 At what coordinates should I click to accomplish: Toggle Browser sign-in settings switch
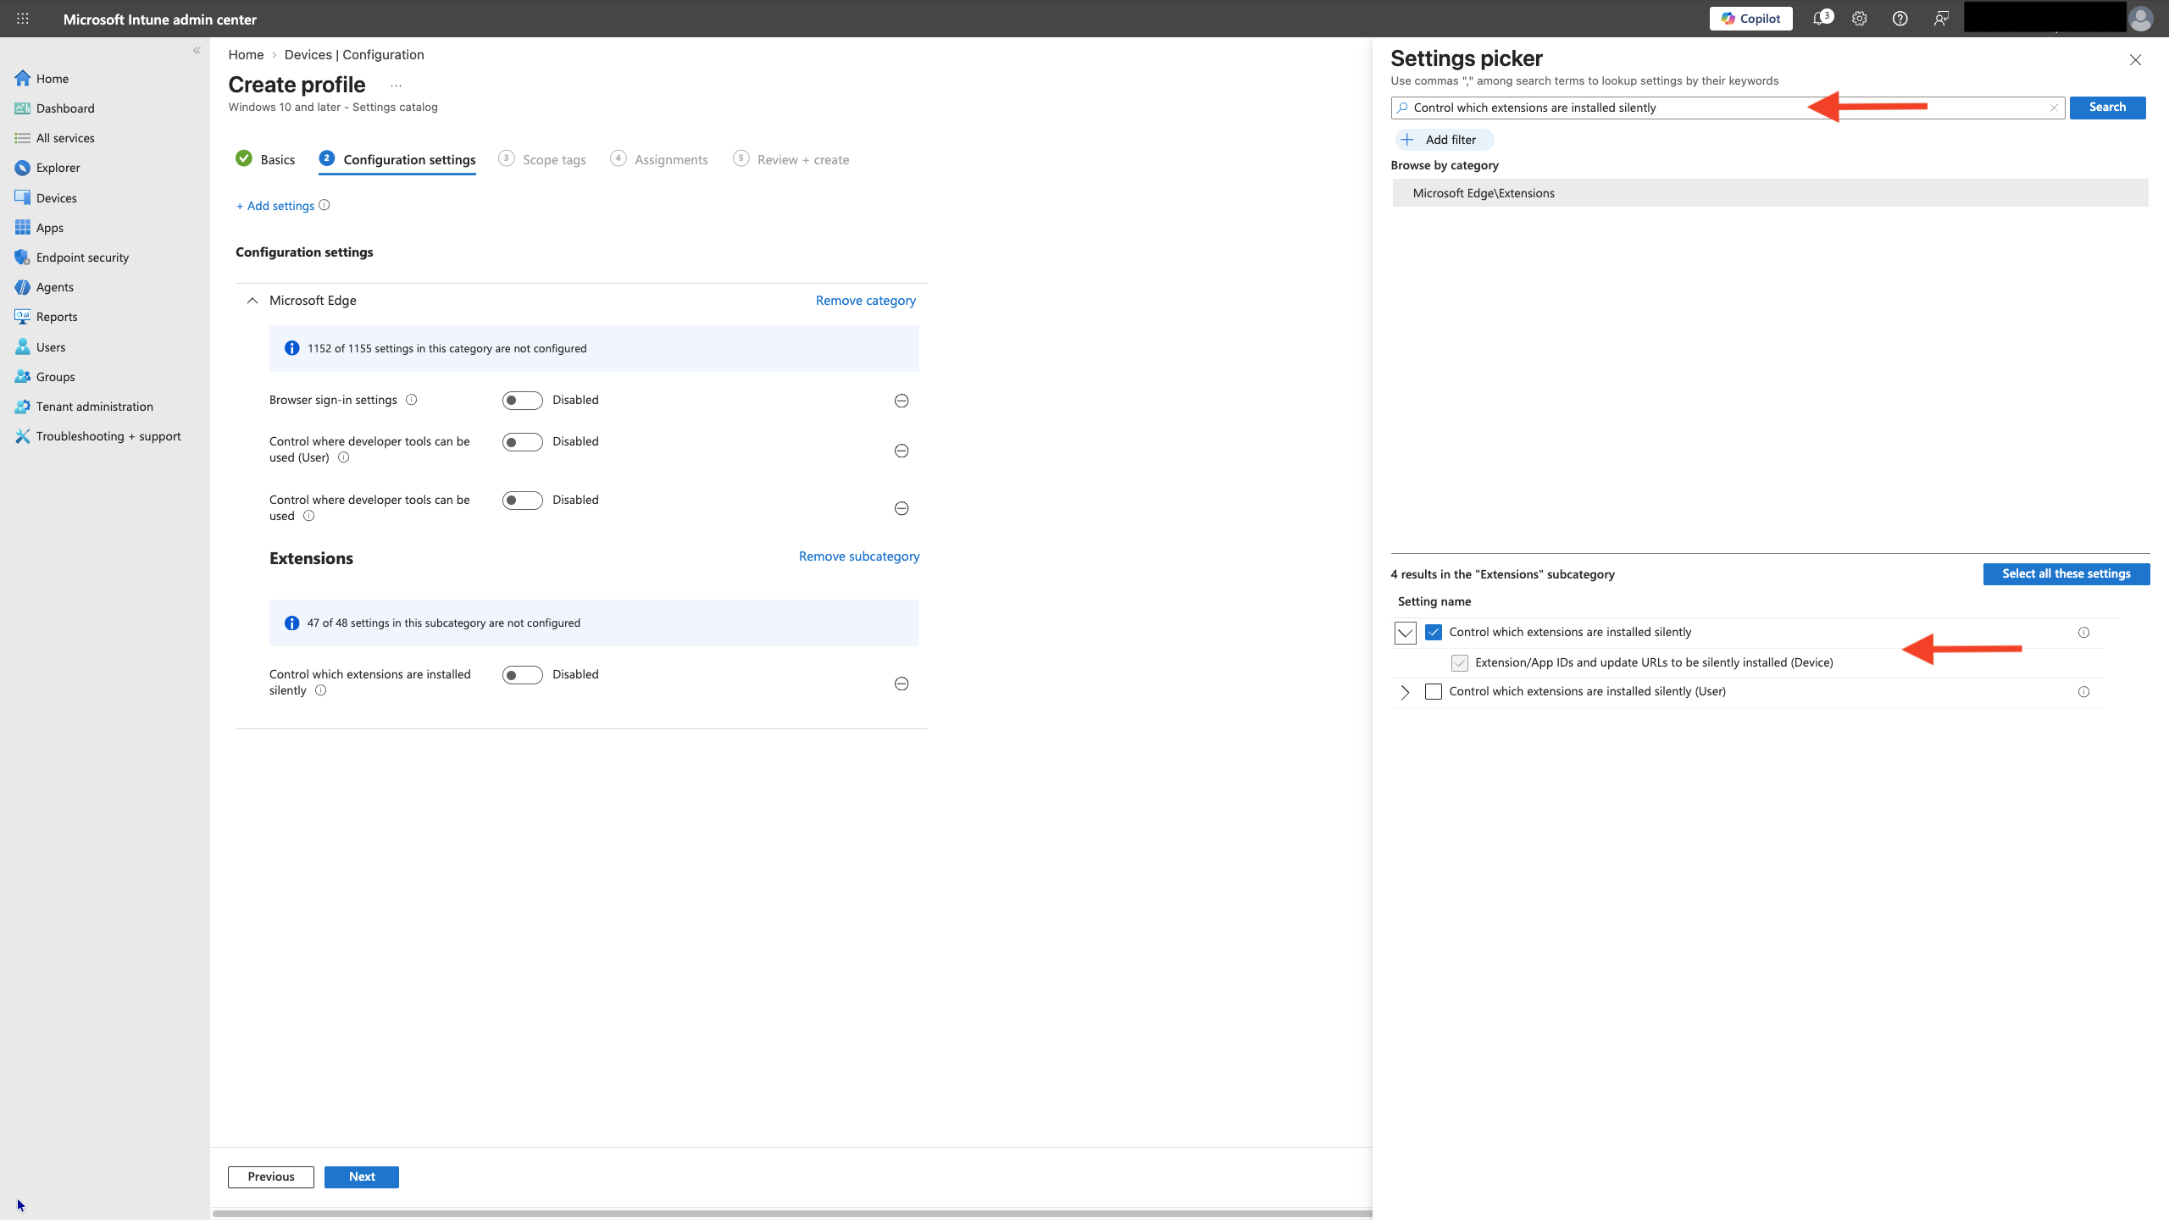click(x=522, y=401)
